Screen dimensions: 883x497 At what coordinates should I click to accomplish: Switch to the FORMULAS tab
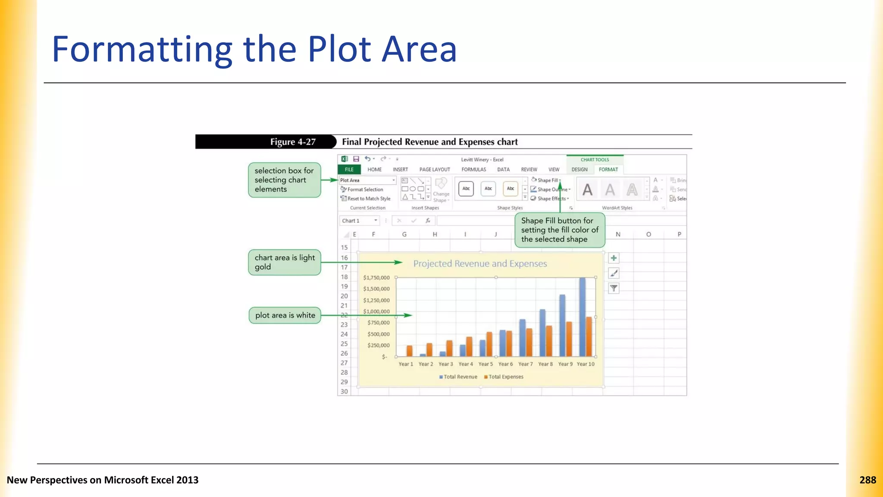(x=473, y=170)
